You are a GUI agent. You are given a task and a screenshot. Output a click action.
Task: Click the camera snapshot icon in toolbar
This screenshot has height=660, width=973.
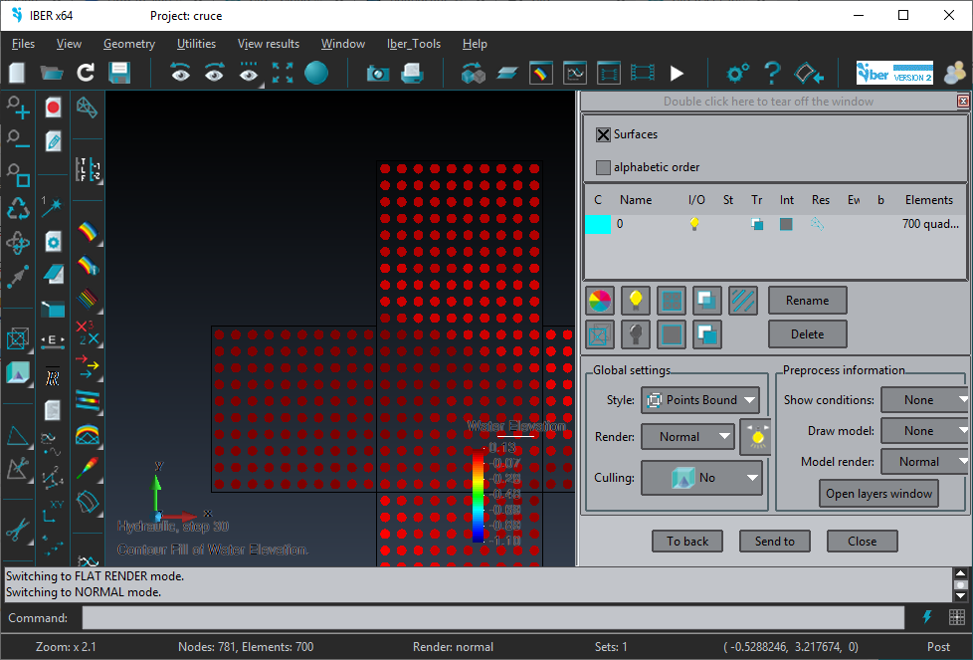(x=378, y=73)
